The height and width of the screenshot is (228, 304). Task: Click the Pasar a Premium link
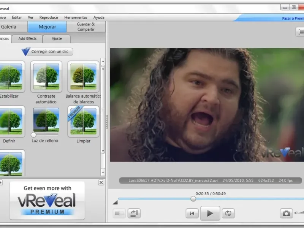[x=293, y=18]
